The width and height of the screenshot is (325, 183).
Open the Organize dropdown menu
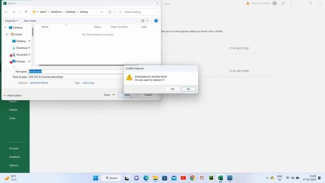tap(11, 21)
